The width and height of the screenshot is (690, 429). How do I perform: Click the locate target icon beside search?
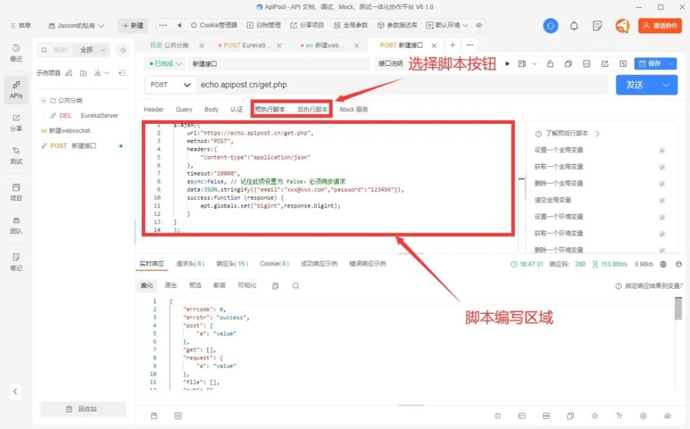tap(123, 50)
